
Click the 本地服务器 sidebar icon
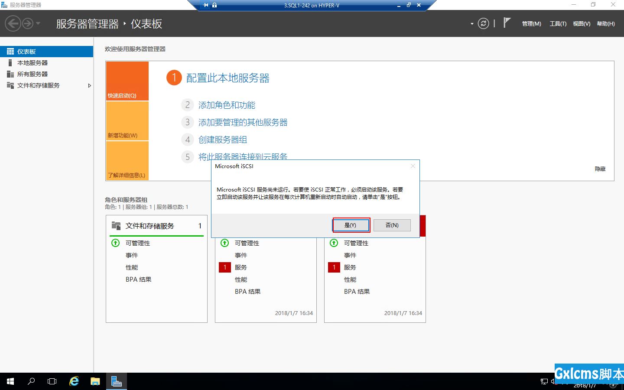coord(10,63)
